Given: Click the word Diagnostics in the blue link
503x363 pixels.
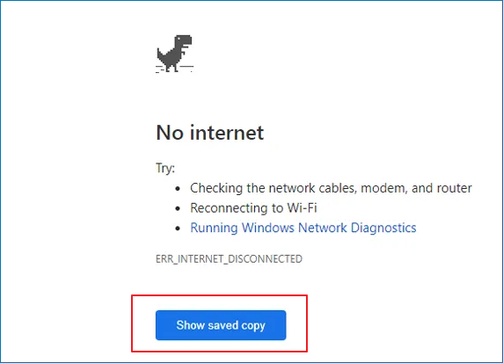Looking at the screenshot, I should [383, 228].
